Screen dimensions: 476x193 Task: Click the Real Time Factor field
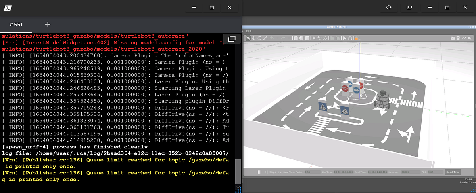[312, 172]
